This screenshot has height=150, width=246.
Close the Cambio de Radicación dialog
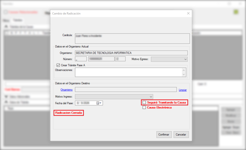point(188,13)
